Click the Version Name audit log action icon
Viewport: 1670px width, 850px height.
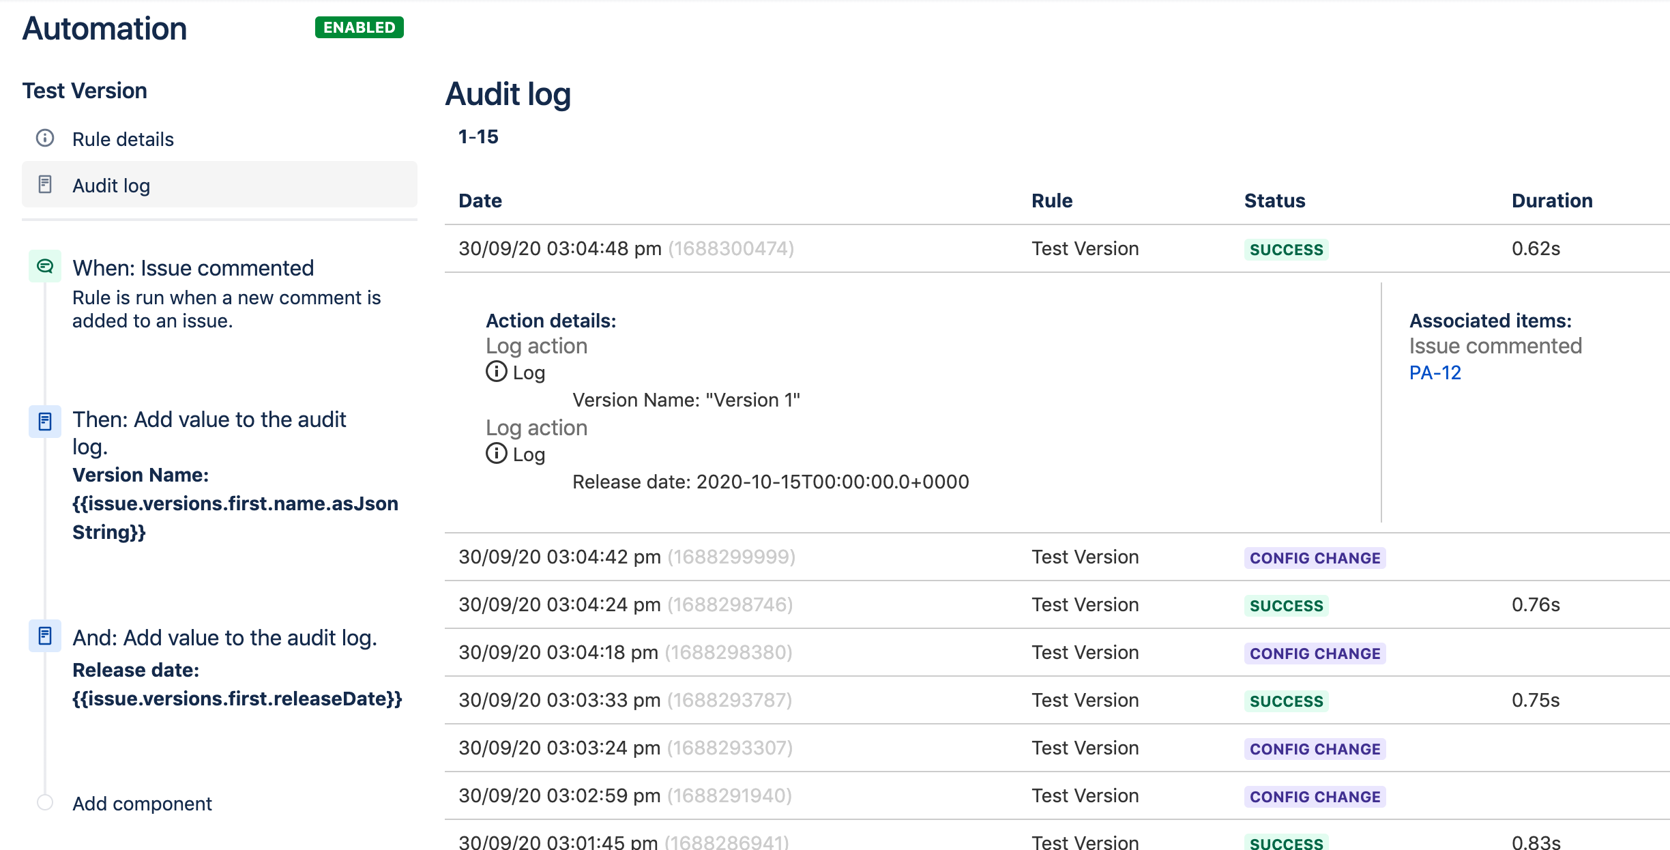point(45,422)
